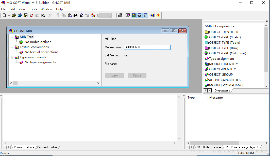
Task: Click the check consistency icon with red checkmark
Action: pyautogui.click(x=31, y=15)
